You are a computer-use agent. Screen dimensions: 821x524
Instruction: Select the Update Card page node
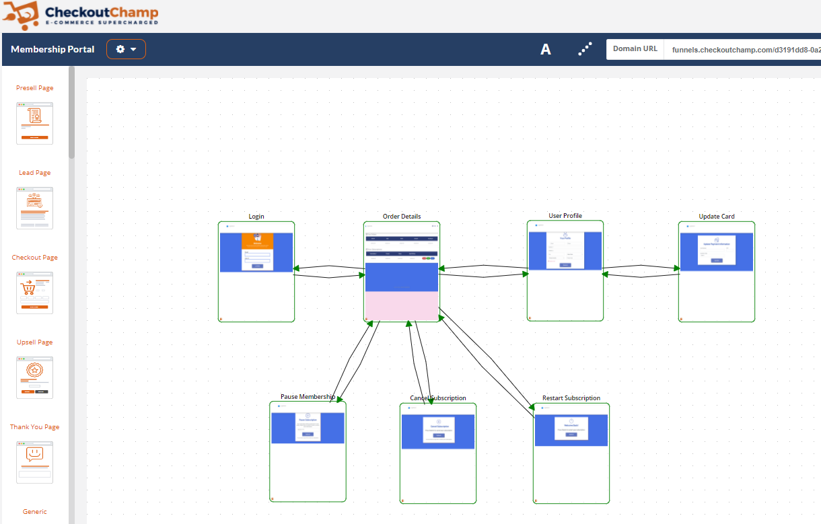click(717, 272)
